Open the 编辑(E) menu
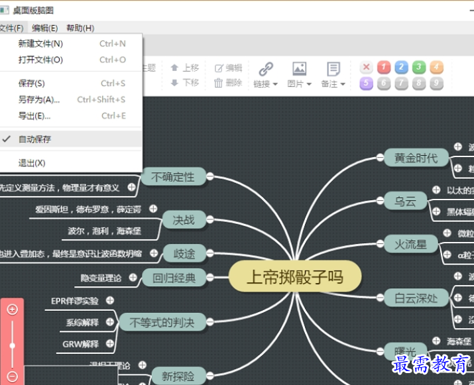 pos(44,28)
